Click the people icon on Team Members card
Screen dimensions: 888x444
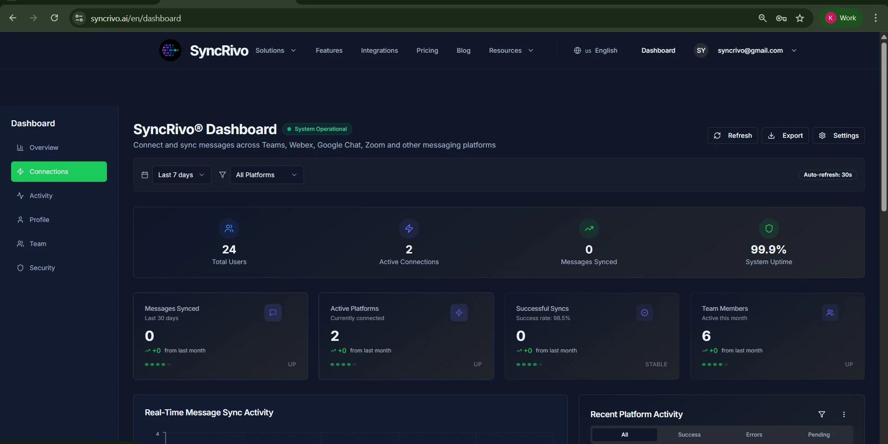830,313
